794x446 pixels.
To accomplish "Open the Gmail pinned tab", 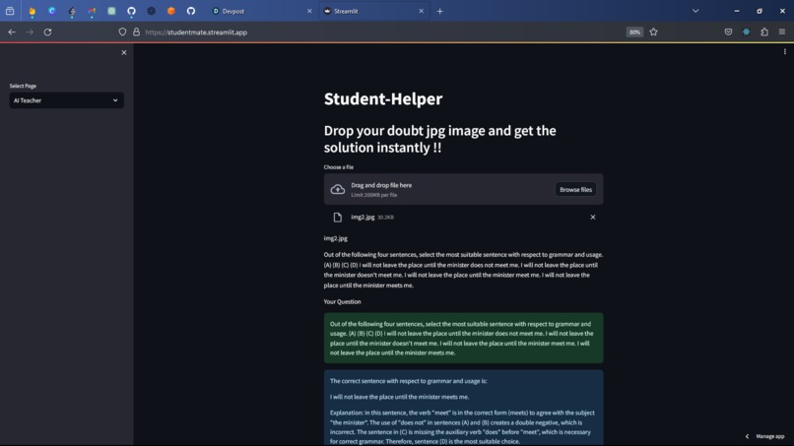I will click(x=92, y=11).
